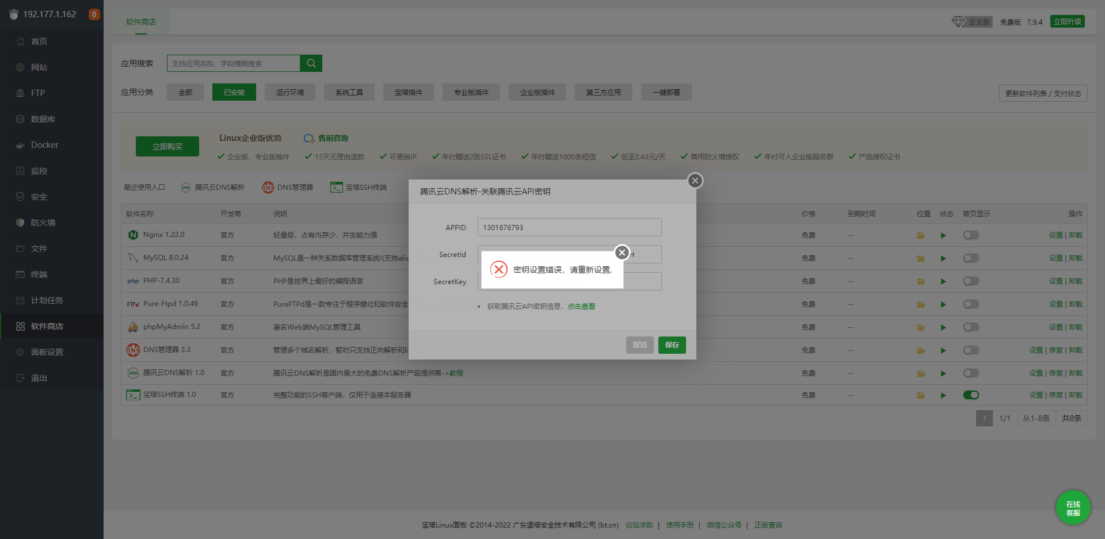
Task: Open the 腾讯云DNS解析 recent shortcut
Action: click(x=213, y=188)
